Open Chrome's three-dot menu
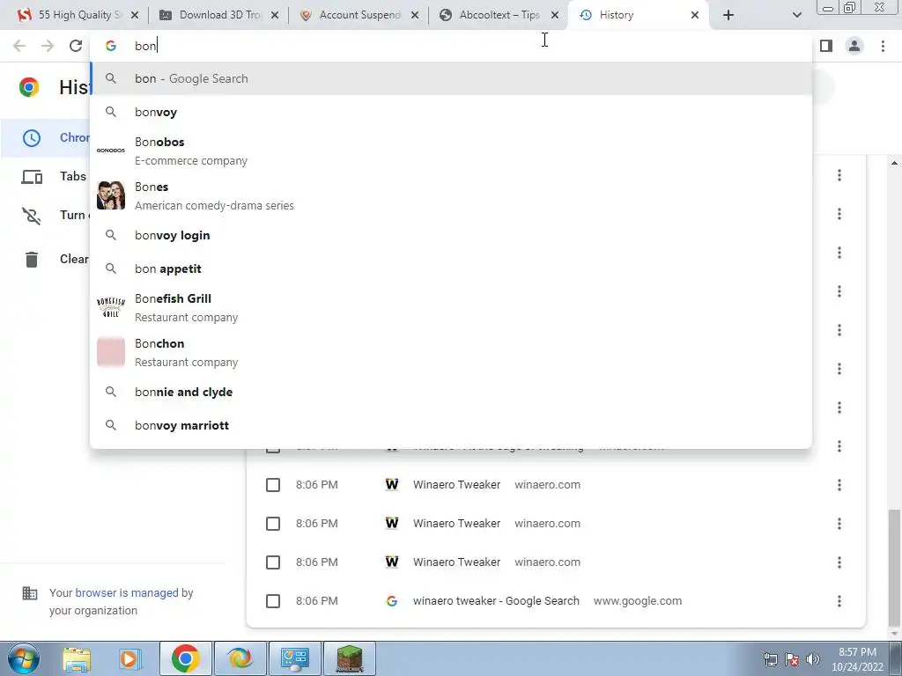 click(883, 46)
